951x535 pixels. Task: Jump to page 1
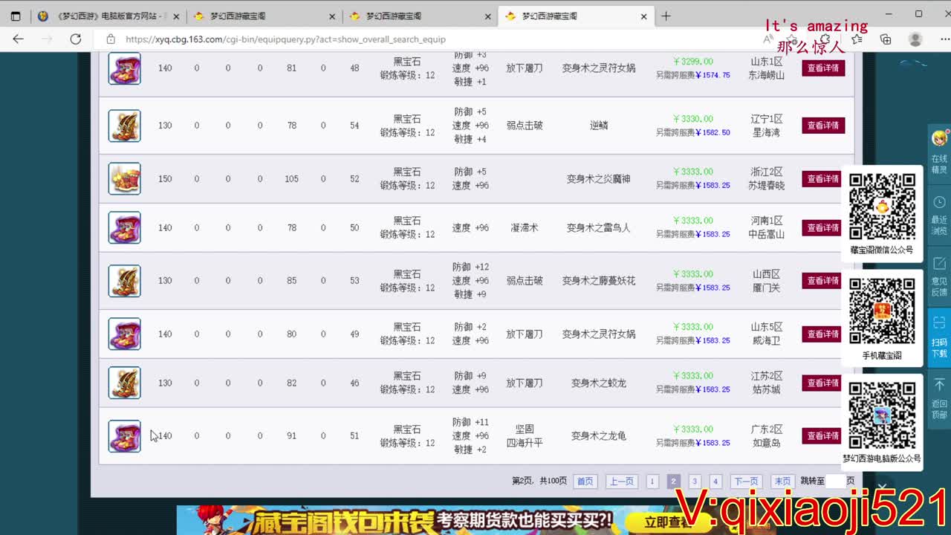click(x=652, y=481)
